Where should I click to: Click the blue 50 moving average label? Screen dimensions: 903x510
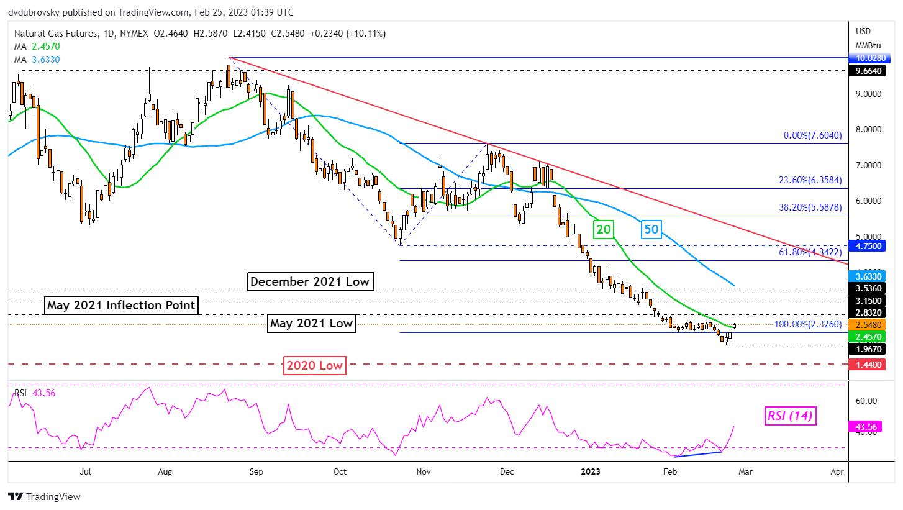[652, 230]
